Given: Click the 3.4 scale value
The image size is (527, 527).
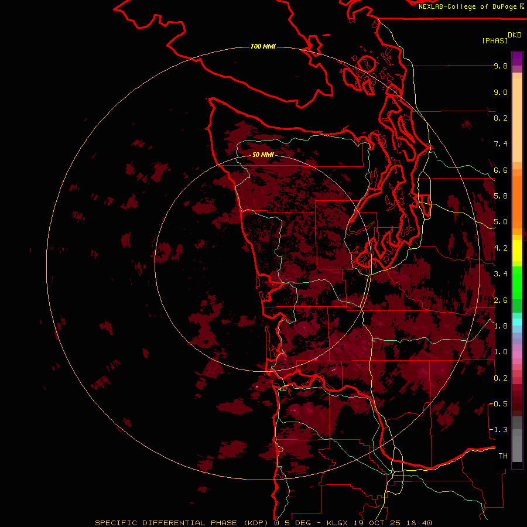Looking at the screenshot, I should [501, 274].
